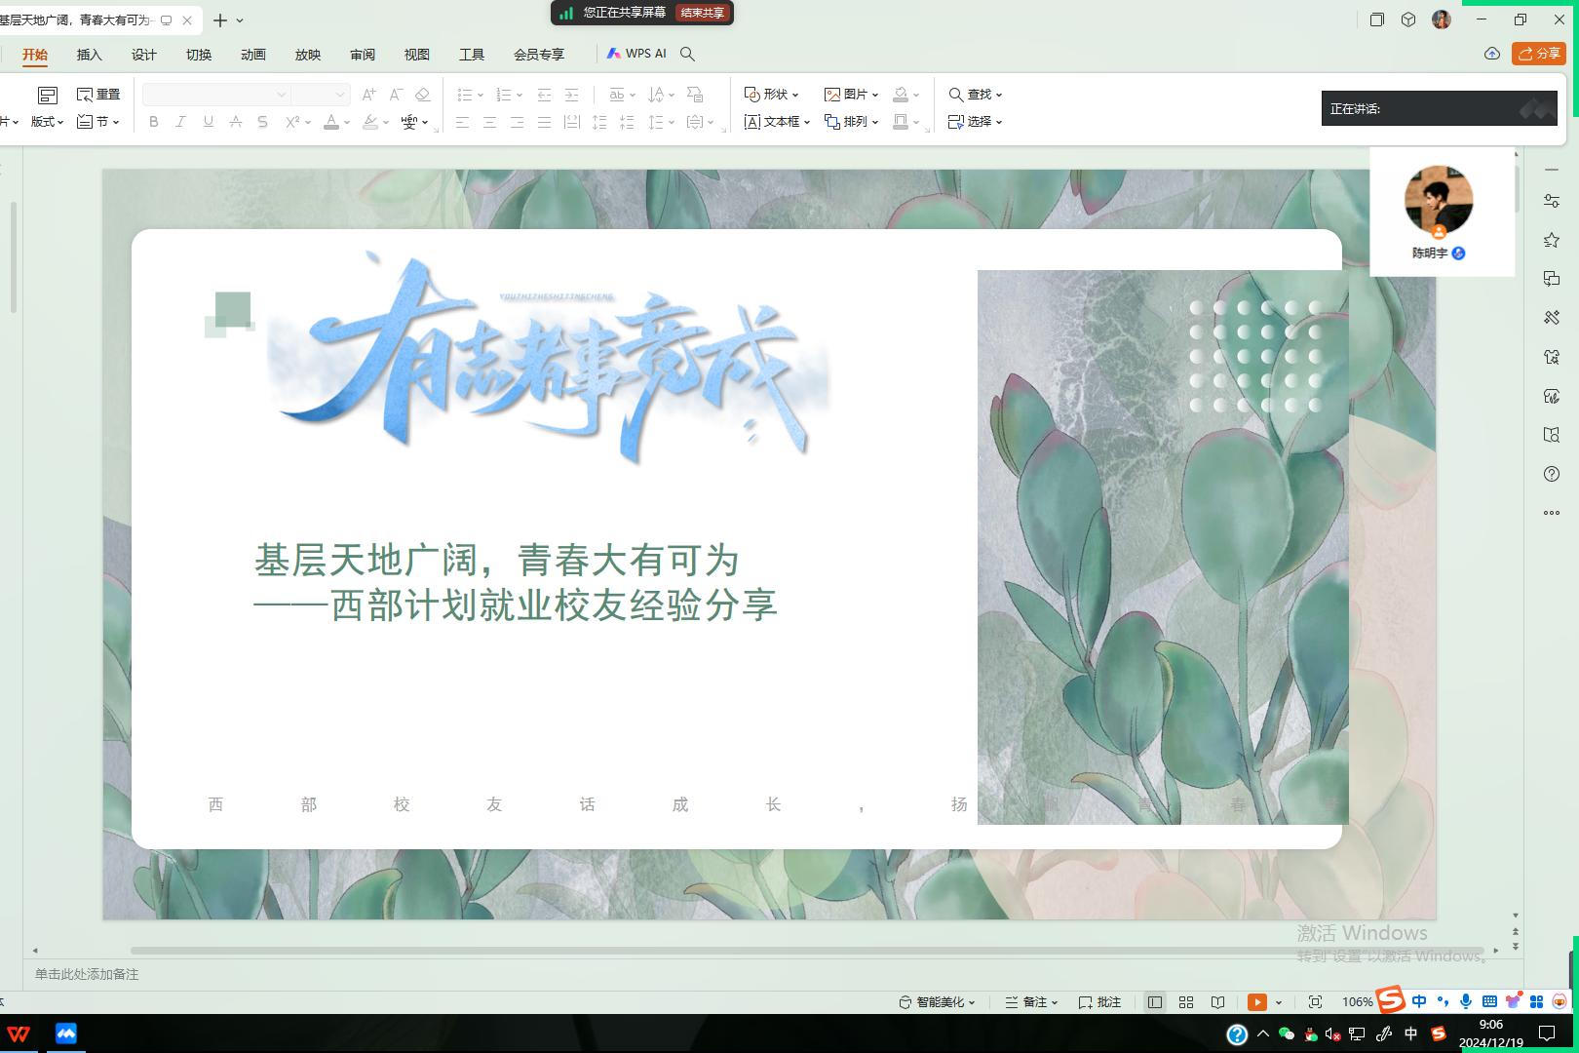The width and height of the screenshot is (1579, 1053).
Task: Switch to reading view
Action: (1217, 1002)
